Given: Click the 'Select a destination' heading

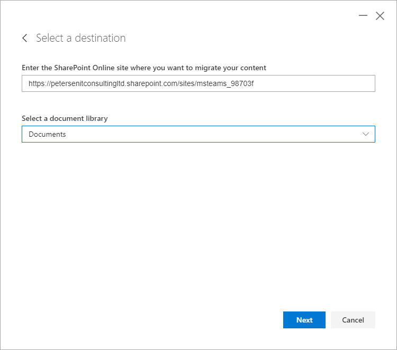Looking at the screenshot, I should click(x=81, y=38).
